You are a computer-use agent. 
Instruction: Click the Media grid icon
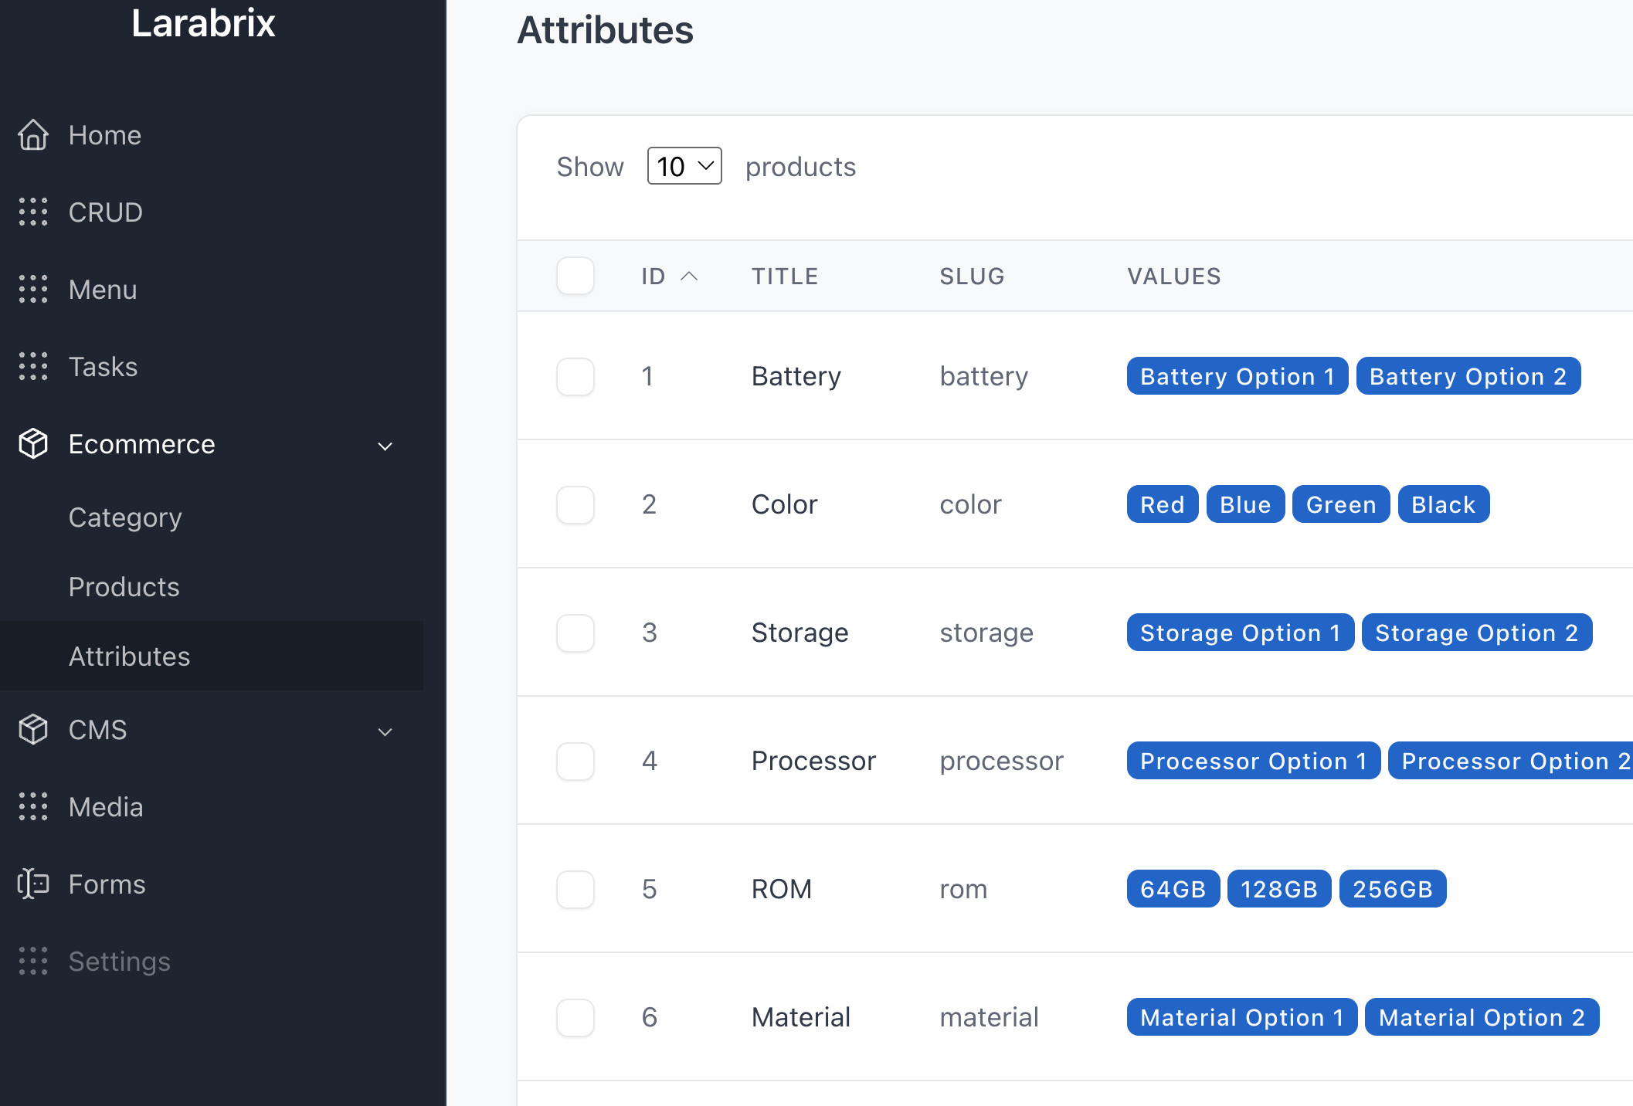tap(33, 807)
